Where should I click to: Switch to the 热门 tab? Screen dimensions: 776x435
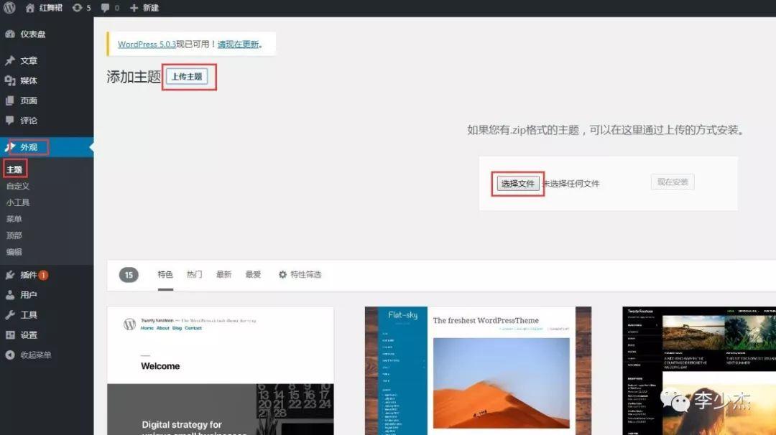point(195,274)
